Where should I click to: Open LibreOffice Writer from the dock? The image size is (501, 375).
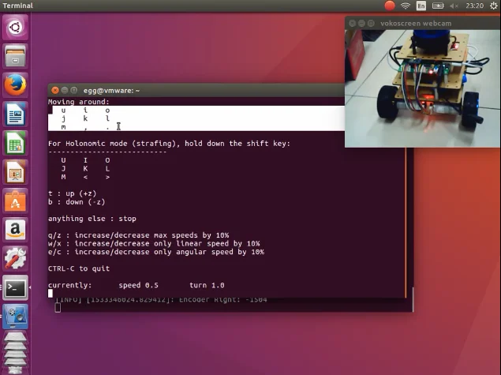[x=15, y=114]
